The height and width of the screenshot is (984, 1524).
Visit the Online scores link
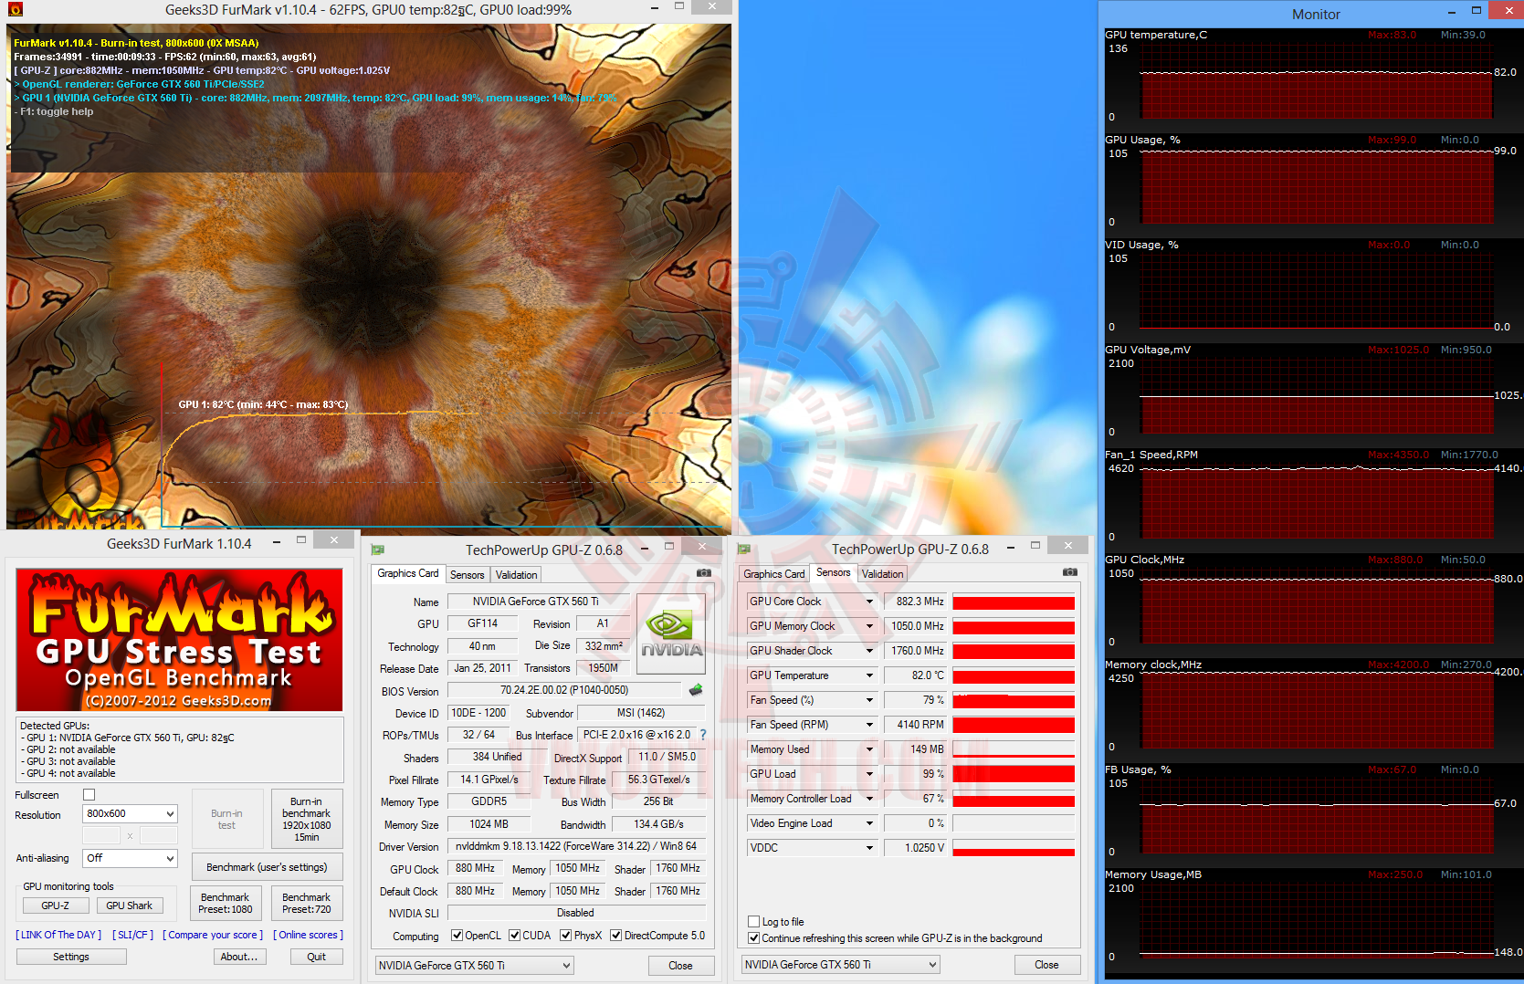coord(309,935)
